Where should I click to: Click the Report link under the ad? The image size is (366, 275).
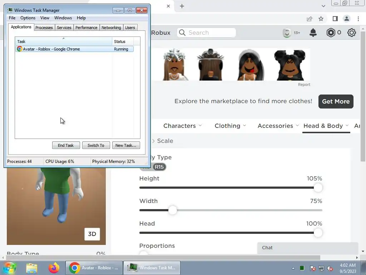tap(304, 85)
